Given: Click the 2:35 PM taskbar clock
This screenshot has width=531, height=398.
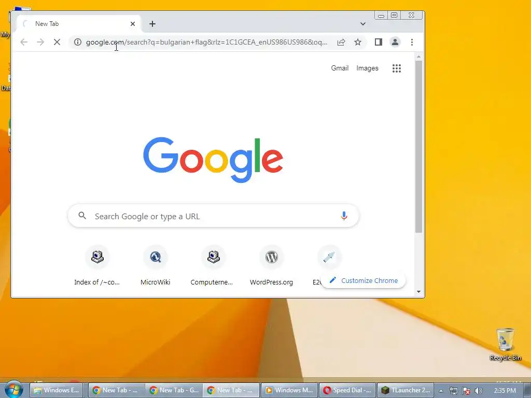Looking at the screenshot, I should 505,391.
